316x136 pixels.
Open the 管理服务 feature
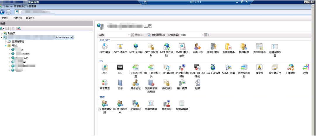click(166, 105)
